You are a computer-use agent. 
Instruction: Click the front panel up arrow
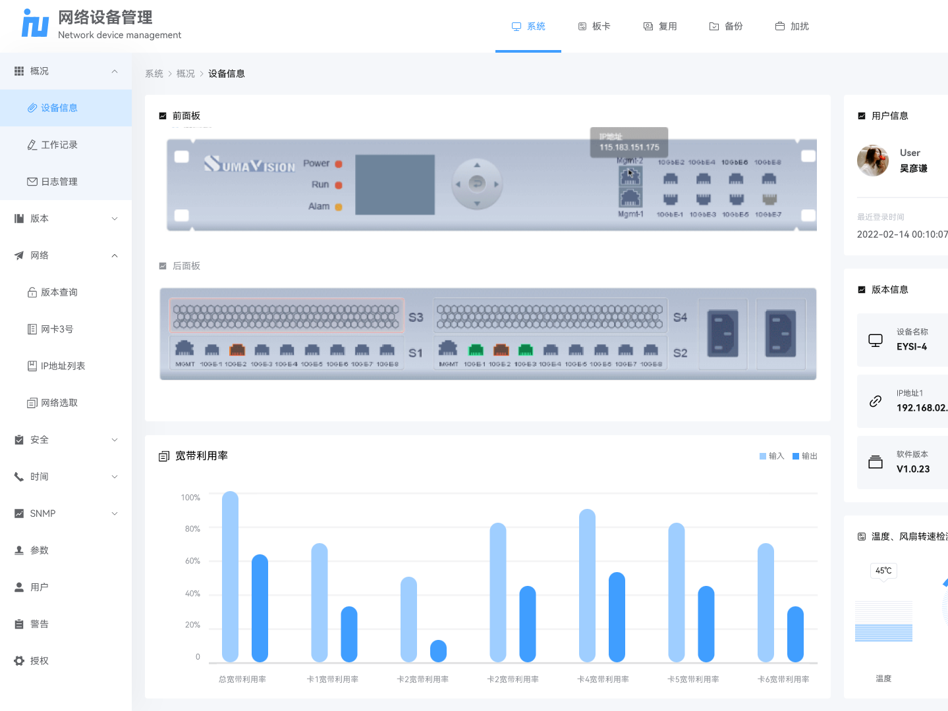click(477, 165)
